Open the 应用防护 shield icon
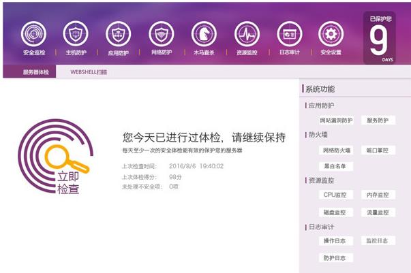 pyautogui.click(x=118, y=34)
